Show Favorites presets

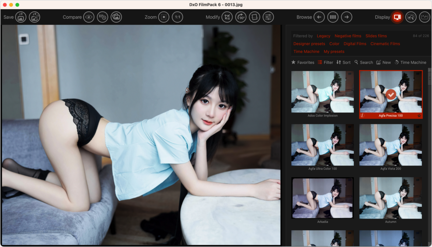click(x=303, y=62)
